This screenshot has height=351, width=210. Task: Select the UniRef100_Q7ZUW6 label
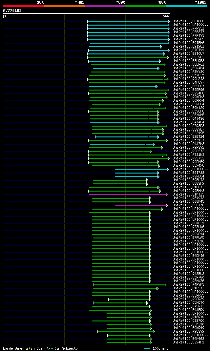pos(188,227)
